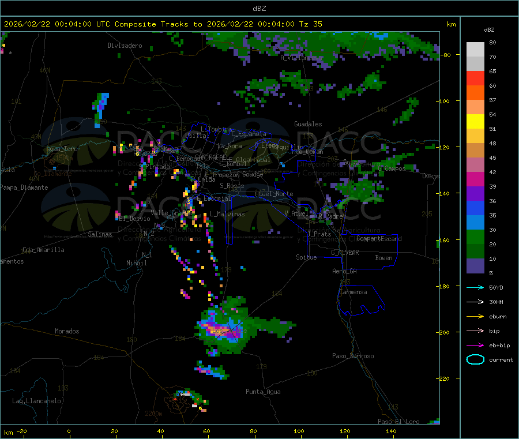The width and height of the screenshot is (519, 439).
Task: Click the 'km' label at bottom left axis
Action: point(8,433)
